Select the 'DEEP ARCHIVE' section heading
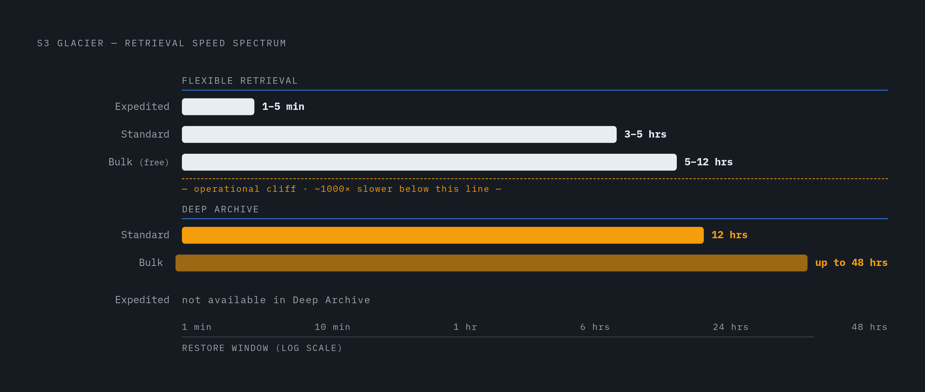The height and width of the screenshot is (392, 925). coord(220,209)
